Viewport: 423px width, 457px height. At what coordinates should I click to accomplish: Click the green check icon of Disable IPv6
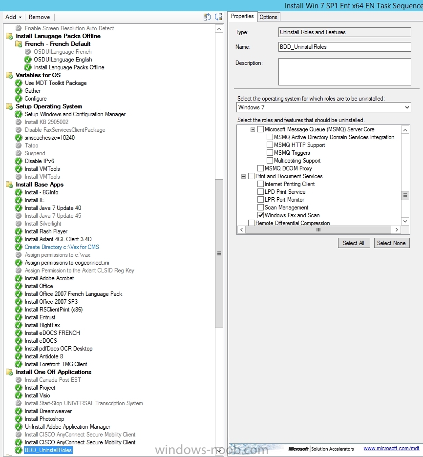19,161
